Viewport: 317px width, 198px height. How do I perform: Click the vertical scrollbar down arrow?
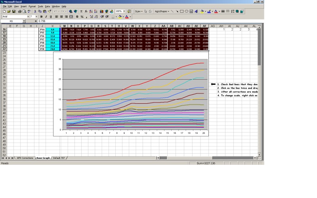[259, 155]
